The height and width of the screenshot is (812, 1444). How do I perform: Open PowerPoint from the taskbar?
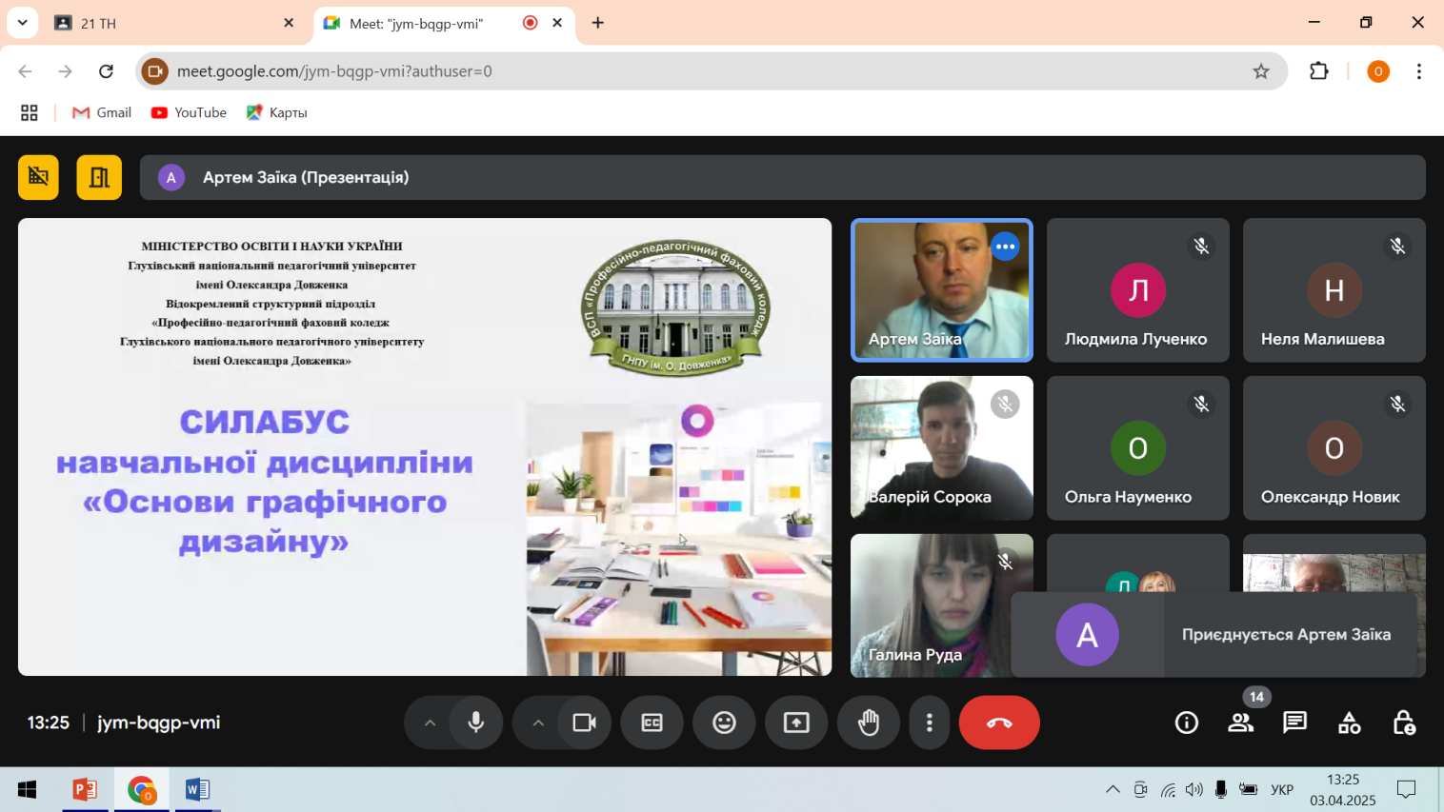pos(85,789)
